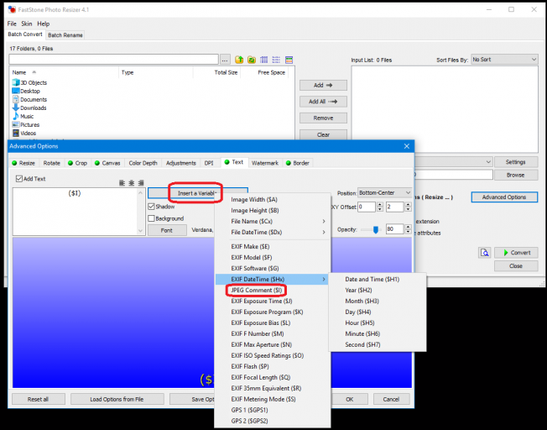Click the Insert a Variable button
Image resolution: width=547 pixels, height=430 pixels.
click(197, 193)
